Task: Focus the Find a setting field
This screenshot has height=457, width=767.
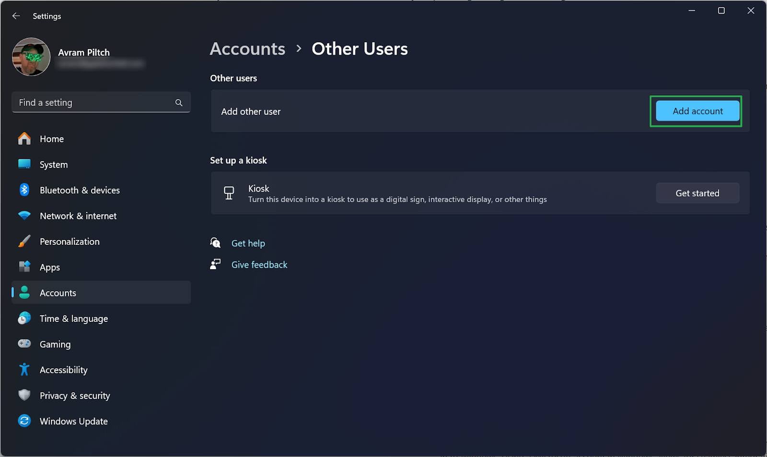Action: pyautogui.click(x=93, y=103)
